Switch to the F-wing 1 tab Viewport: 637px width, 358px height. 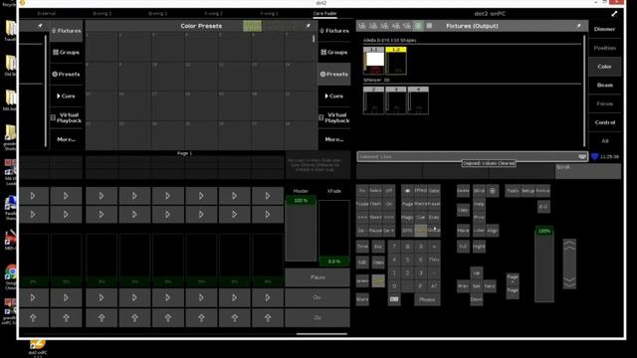pyautogui.click(x=269, y=13)
